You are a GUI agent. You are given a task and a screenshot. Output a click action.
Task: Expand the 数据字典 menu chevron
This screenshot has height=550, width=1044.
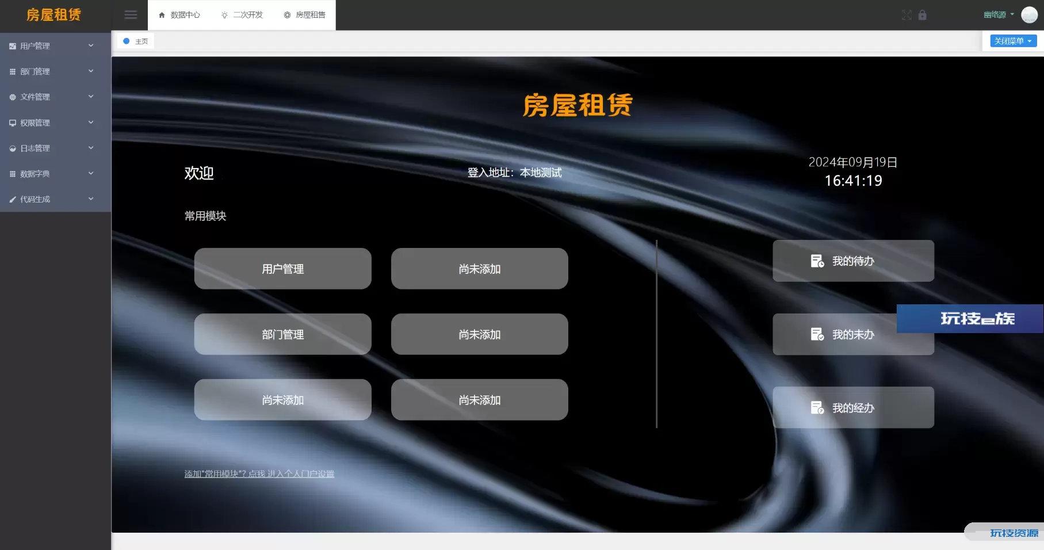click(x=91, y=173)
